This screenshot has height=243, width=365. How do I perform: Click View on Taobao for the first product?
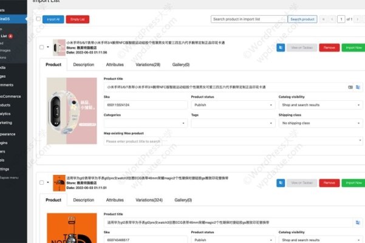[302, 47]
